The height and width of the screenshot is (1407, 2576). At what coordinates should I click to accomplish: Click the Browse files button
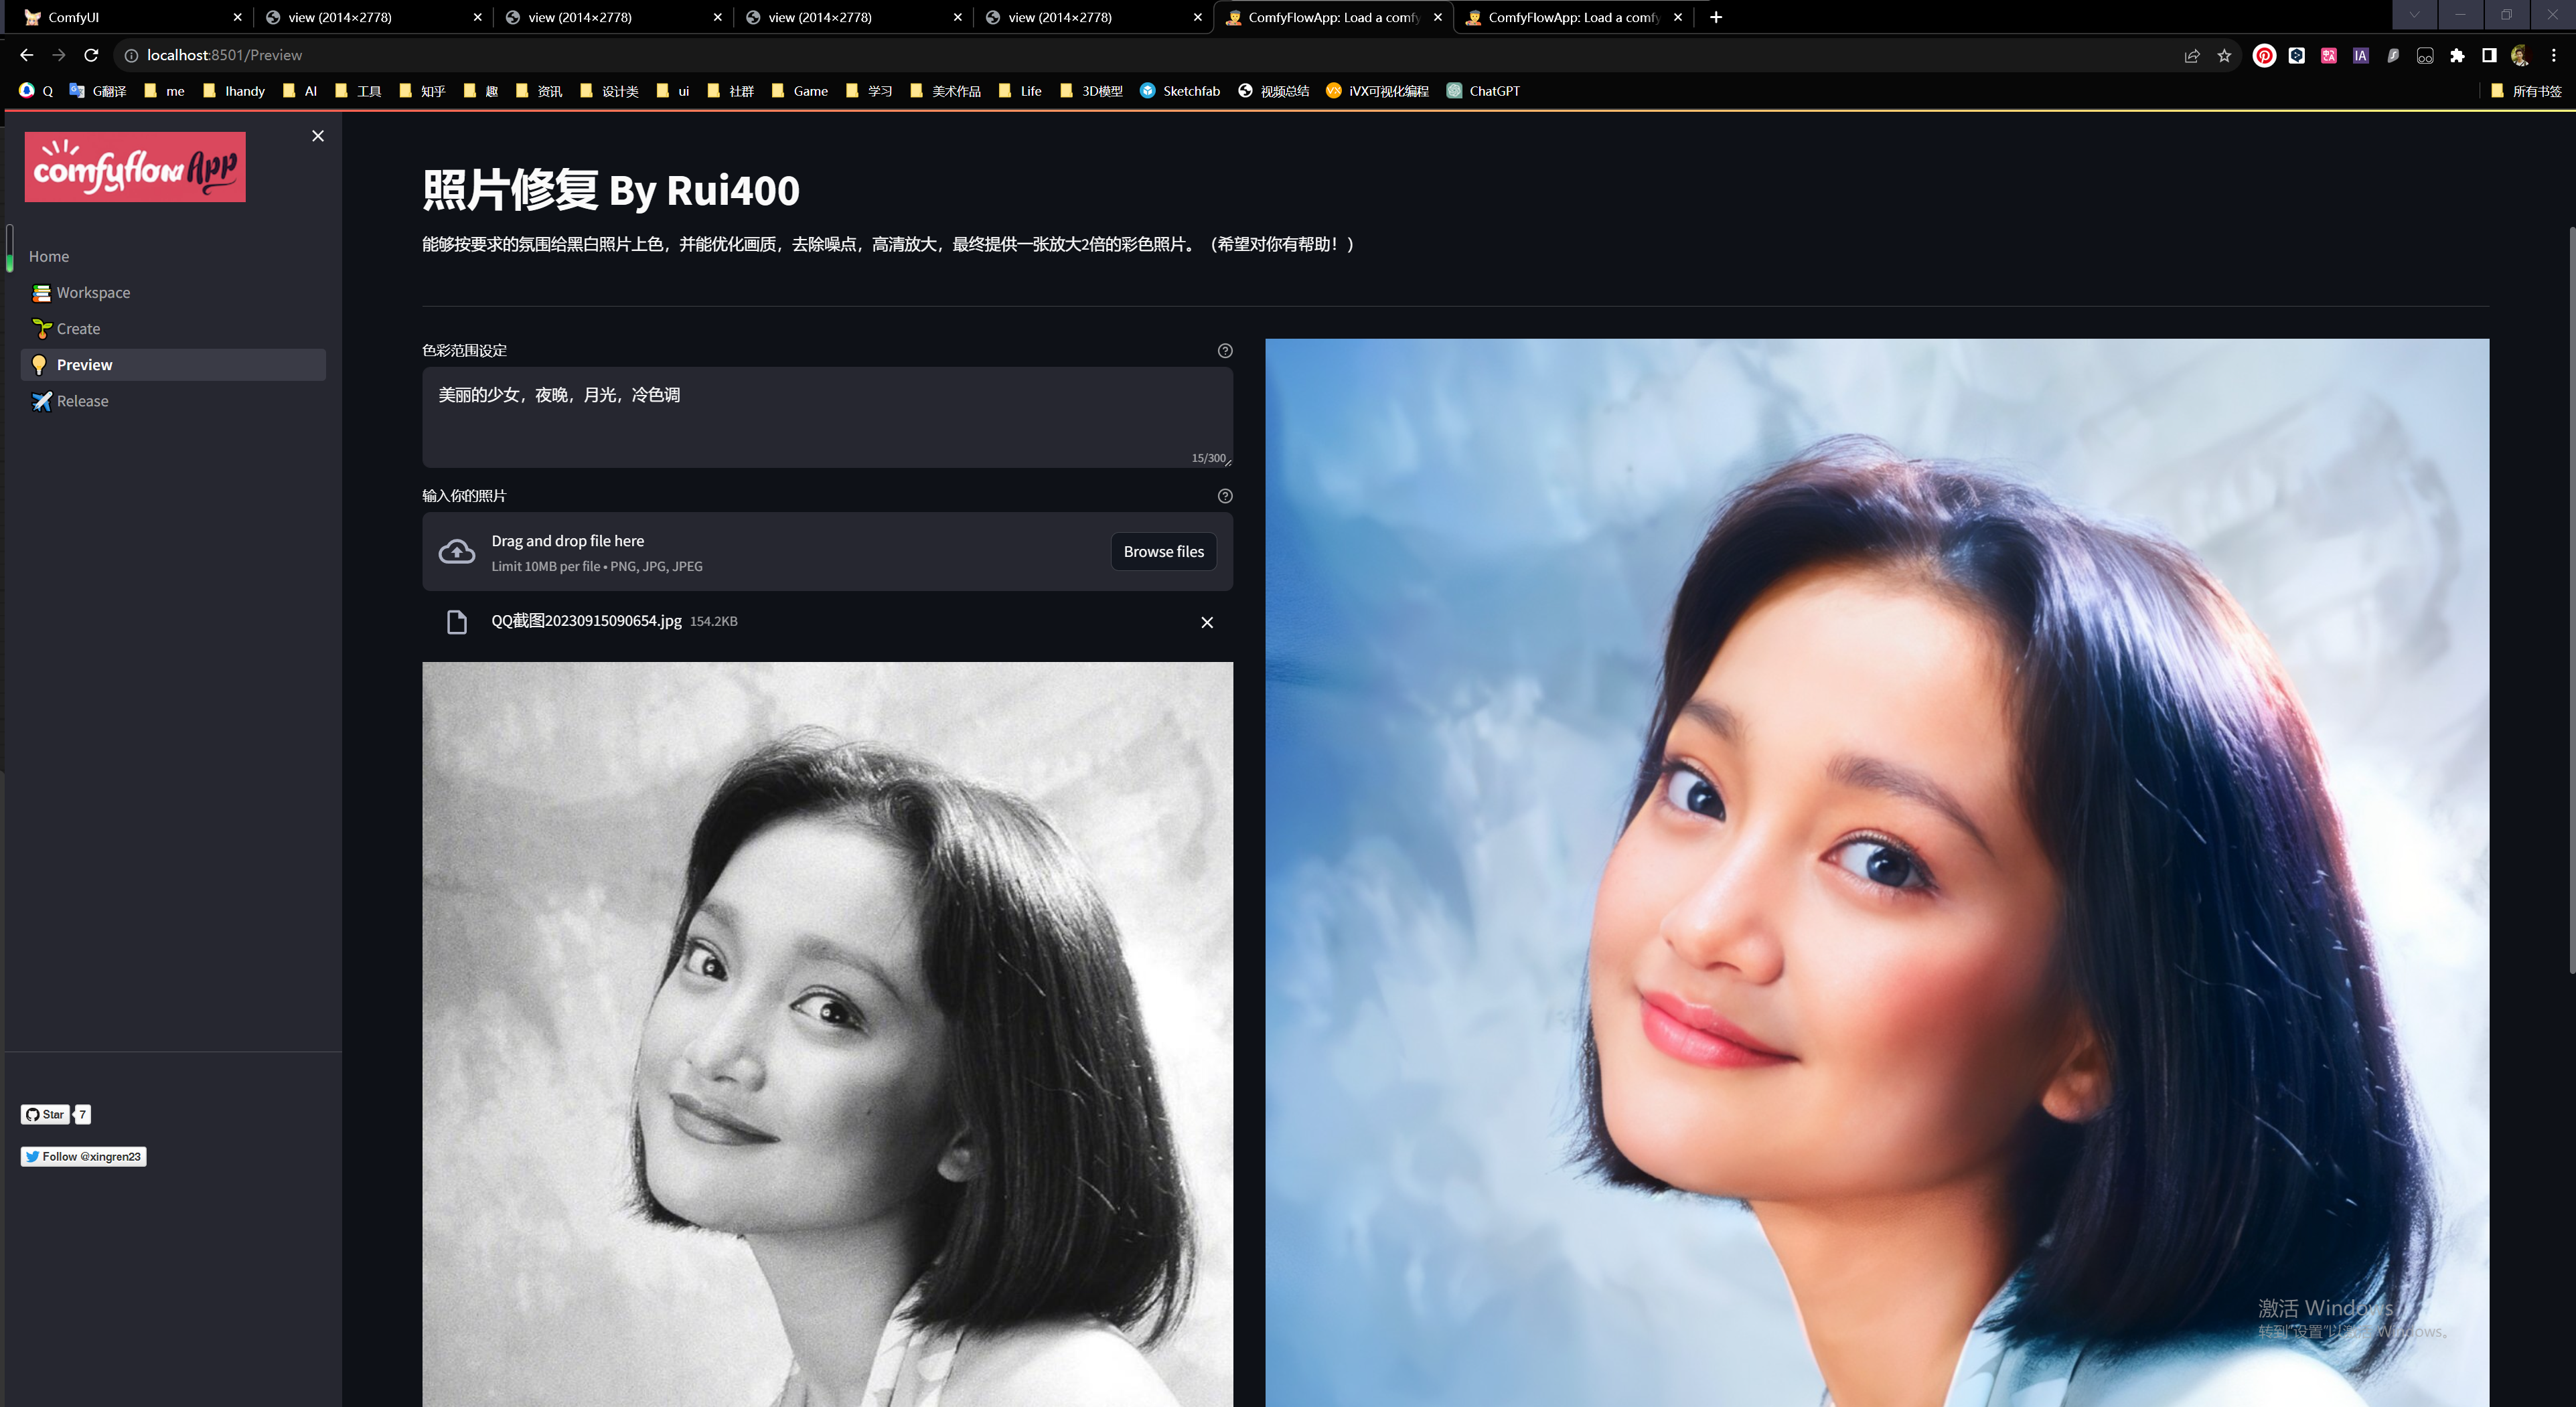pos(1163,552)
